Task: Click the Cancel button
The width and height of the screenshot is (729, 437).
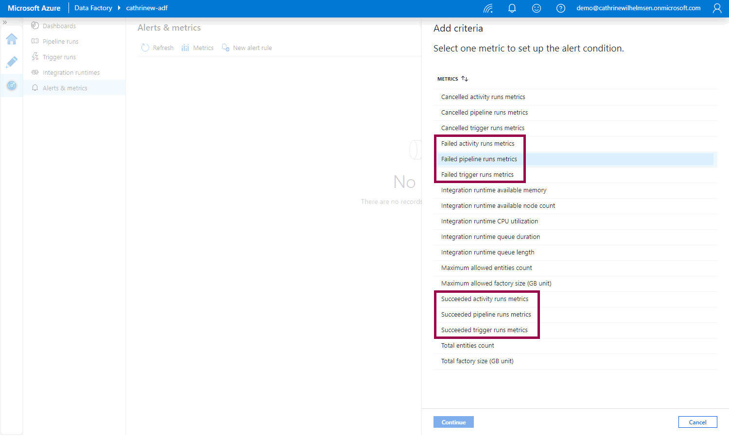Action: [x=697, y=422]
